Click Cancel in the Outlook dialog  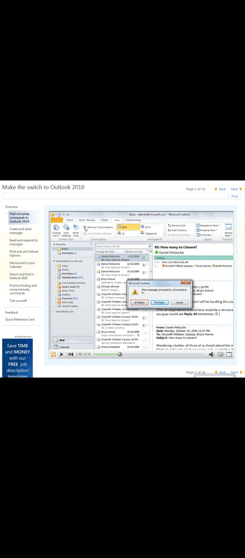pyautogui.click(x=180, y=303)
